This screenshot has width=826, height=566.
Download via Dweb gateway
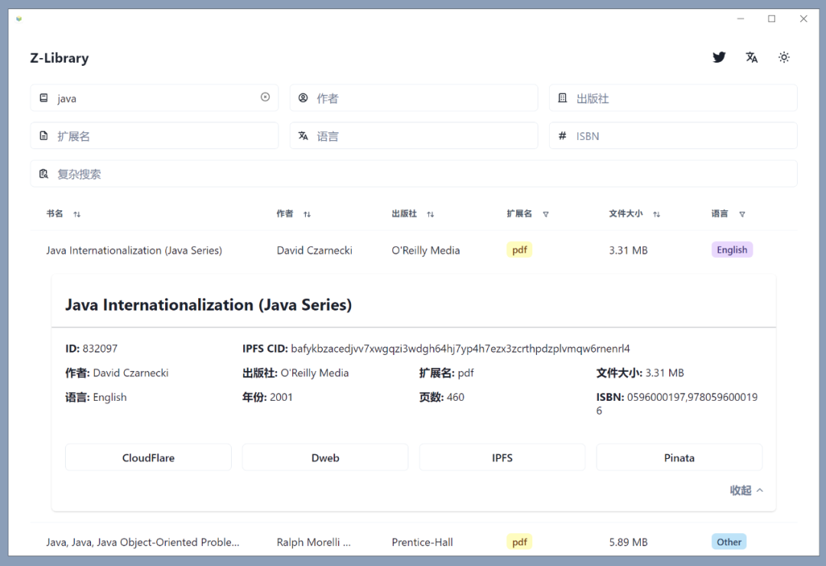[x=325, y=457]
